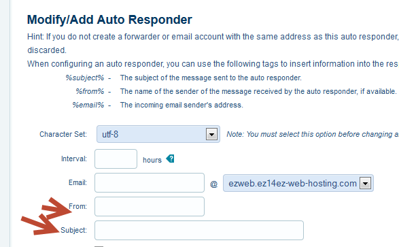Click the @ symbol beside the Email field

[213, 184]
